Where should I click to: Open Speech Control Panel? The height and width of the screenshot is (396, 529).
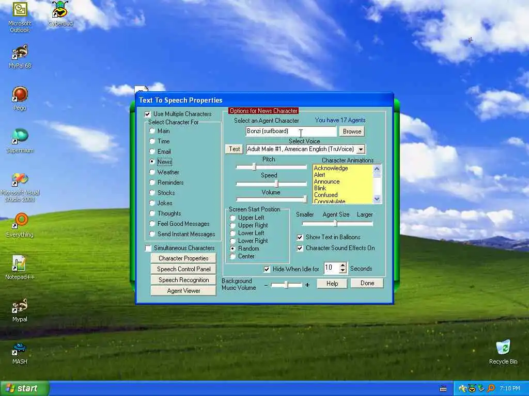[183, 269]
